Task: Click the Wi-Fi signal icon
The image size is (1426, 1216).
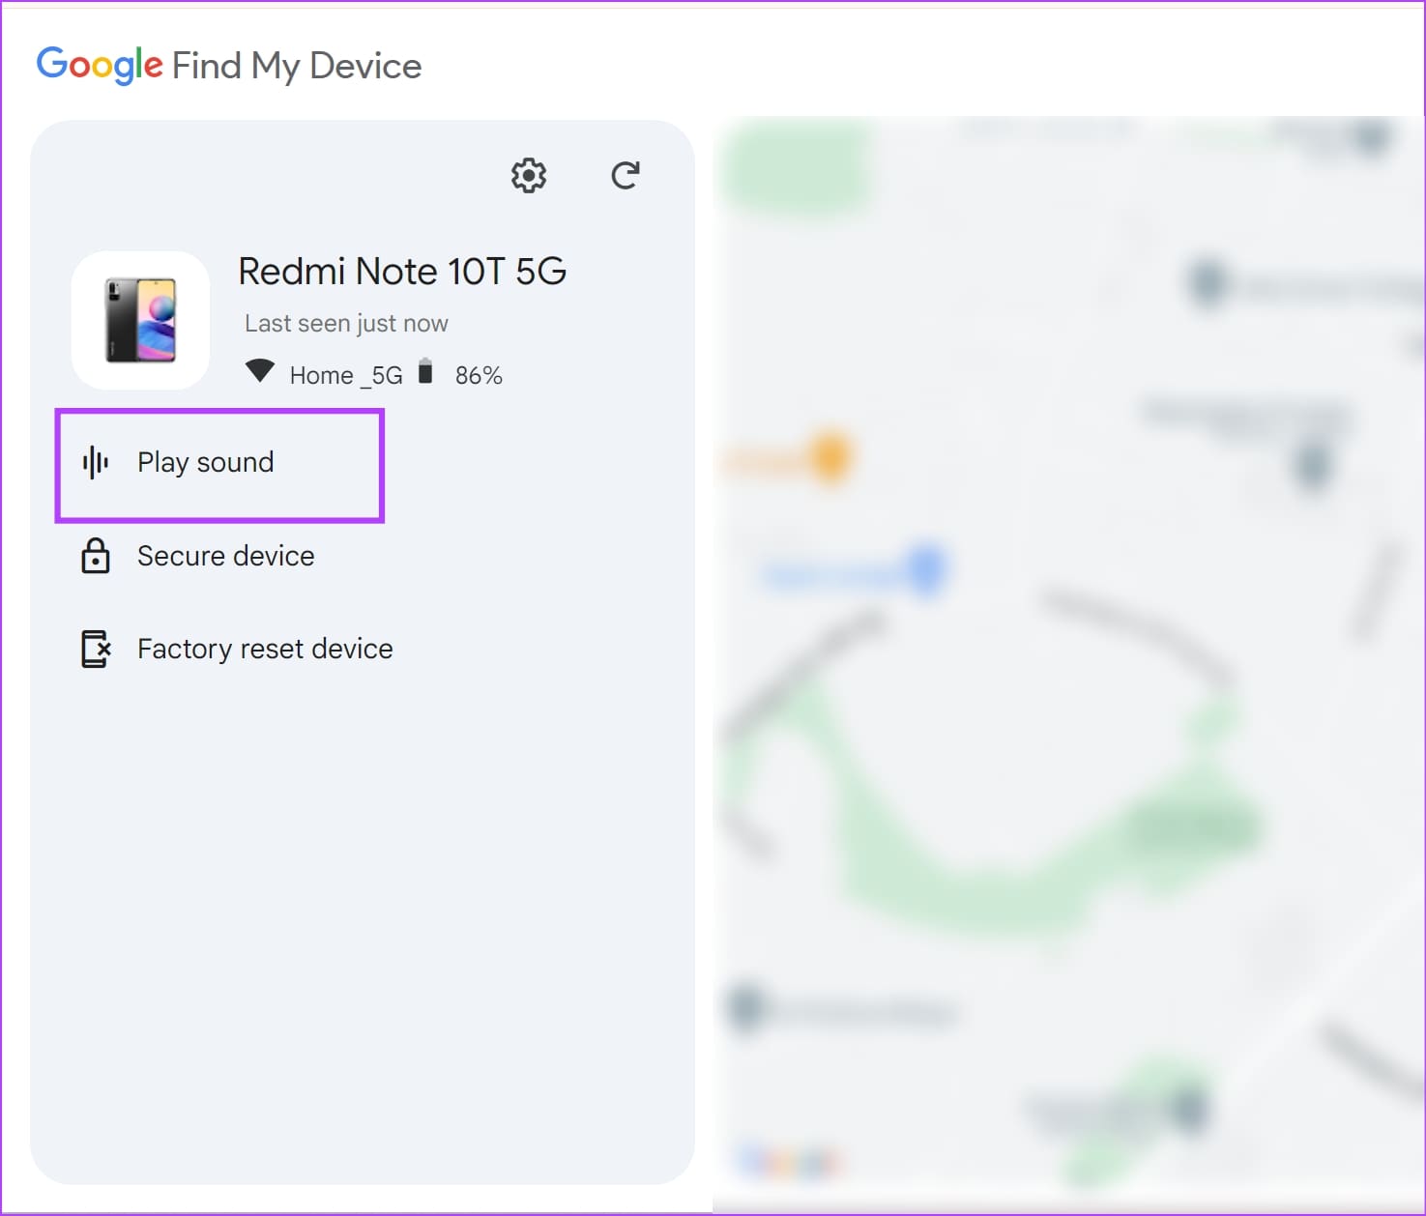Action: 260,371
